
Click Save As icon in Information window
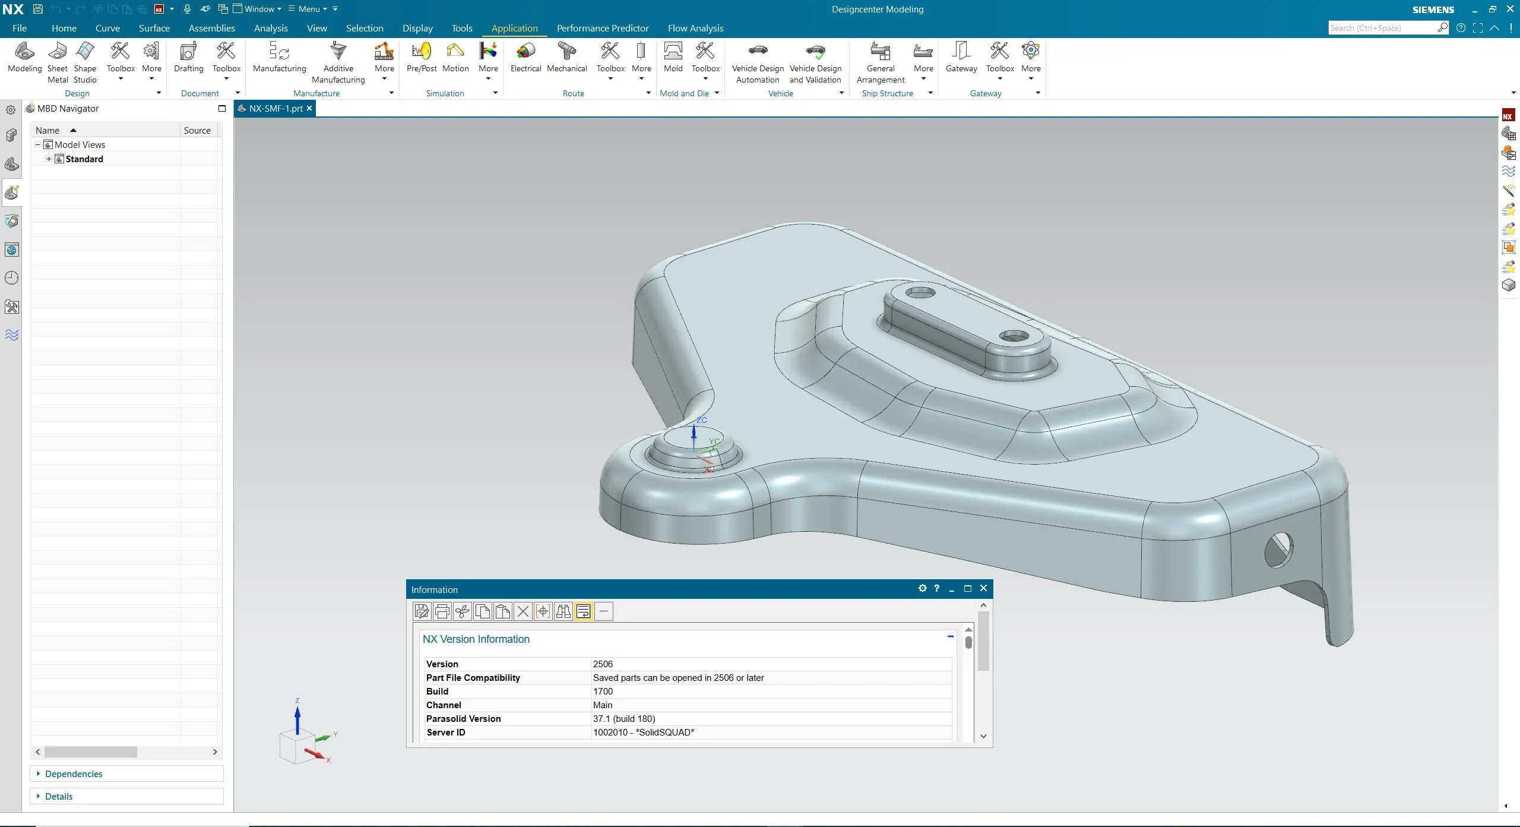point(422,611)
